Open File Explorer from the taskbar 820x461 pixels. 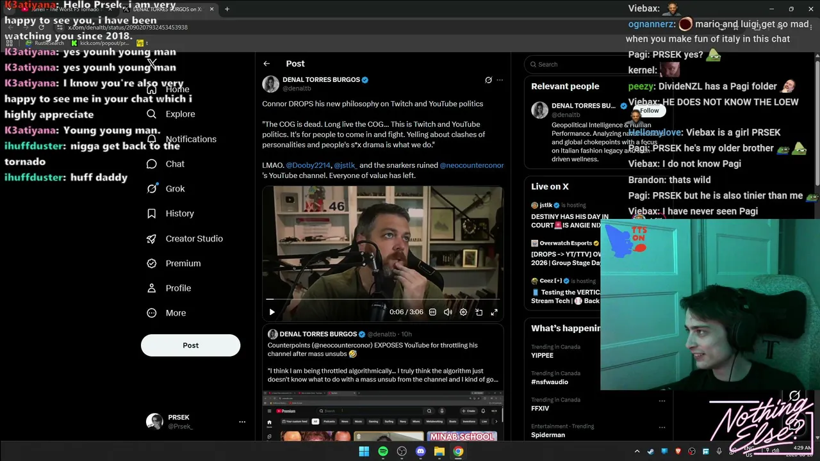coord(439,451)
